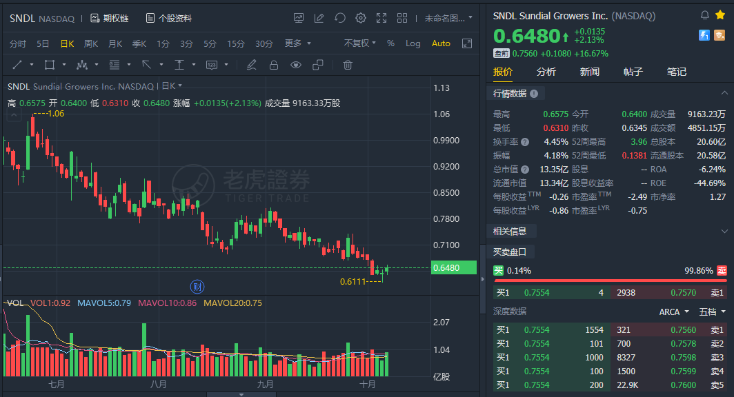Image resolution: width=734 pixels, height=397 pixels.
Task: Open the ARCA exchange dropdown
Action: click(x=673, y=312)
